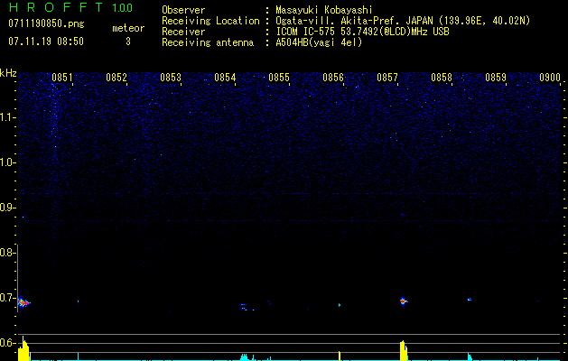Click the 0.8 kHz axis label
Screen dimensions: 568x361
coord(7,253)
